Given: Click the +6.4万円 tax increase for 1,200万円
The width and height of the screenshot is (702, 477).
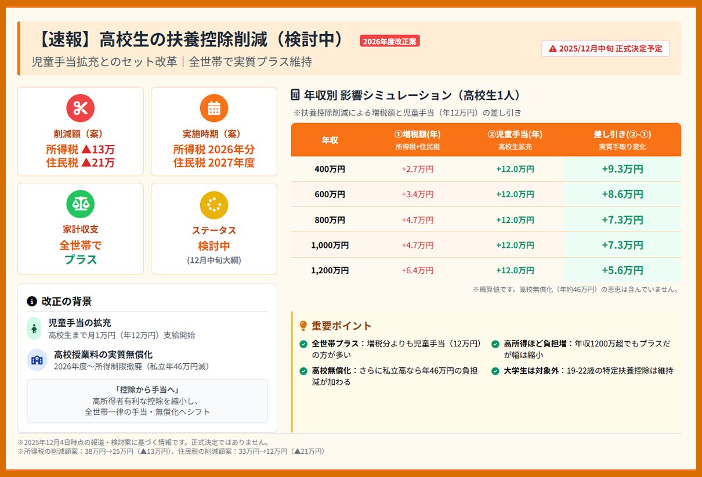Looking at the screenshot, I should (x=417, y=270).
